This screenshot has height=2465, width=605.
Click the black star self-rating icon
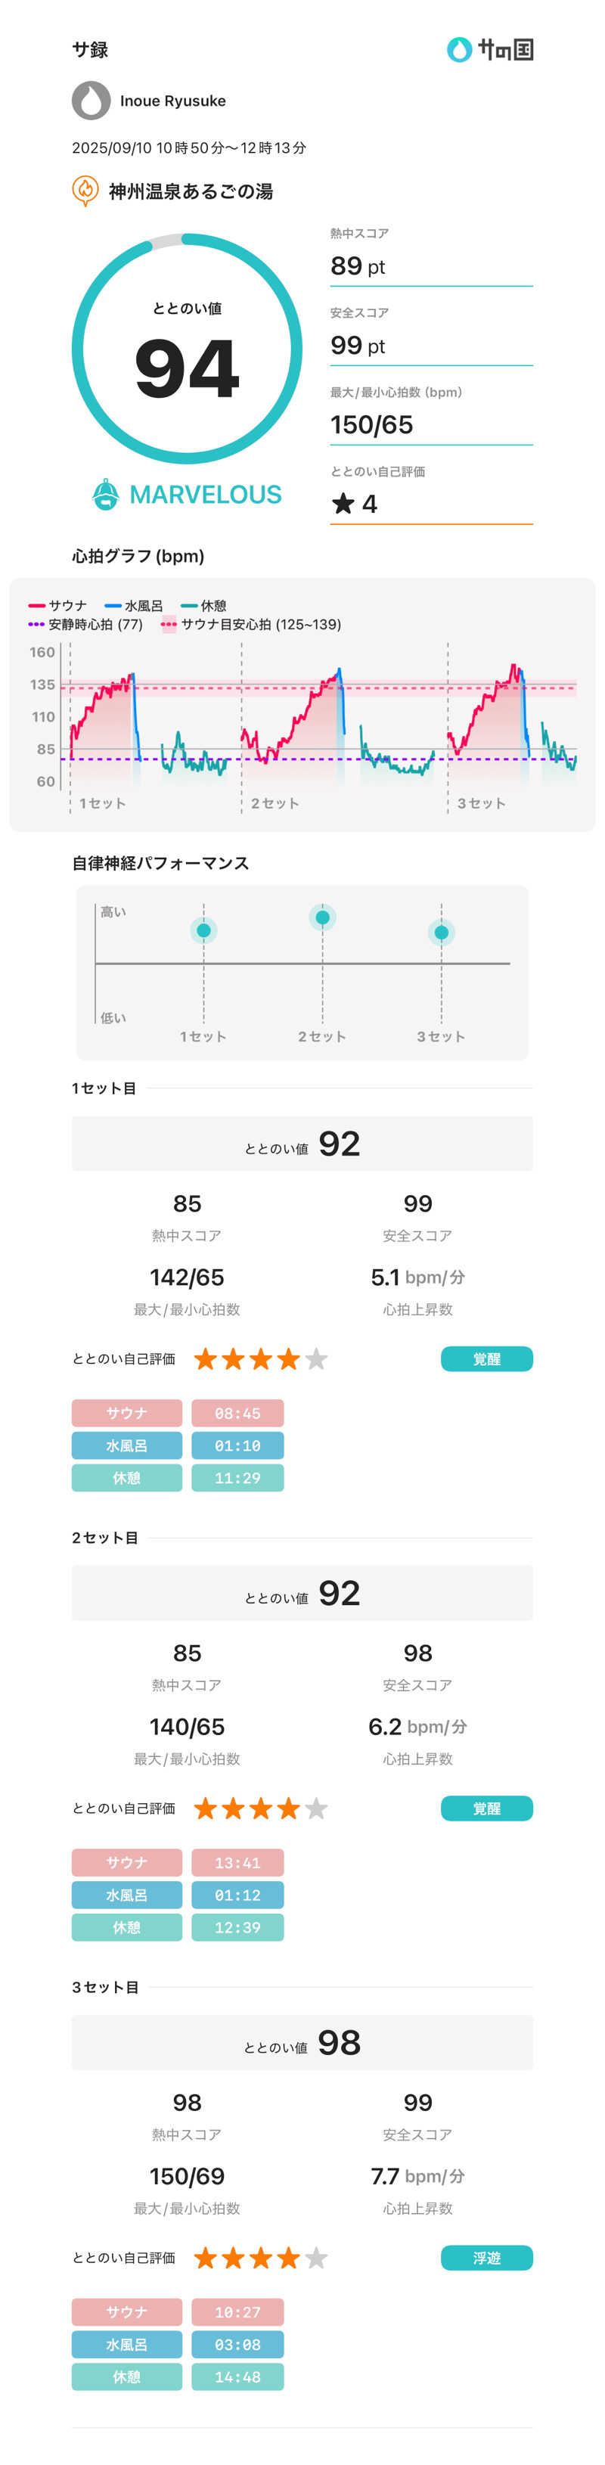[343, 503]
